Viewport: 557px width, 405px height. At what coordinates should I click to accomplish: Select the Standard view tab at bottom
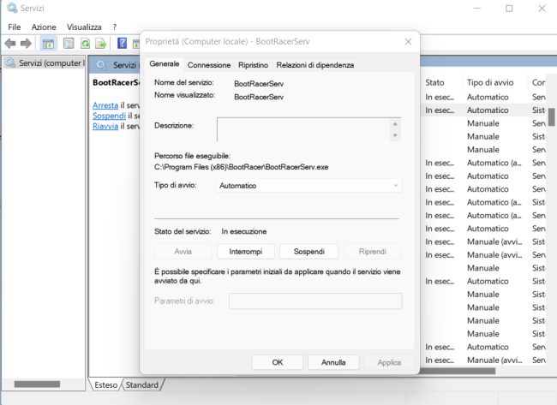pos(141,385)
